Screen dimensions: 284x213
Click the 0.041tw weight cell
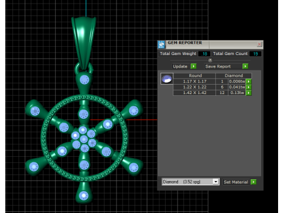click(237, 87)
